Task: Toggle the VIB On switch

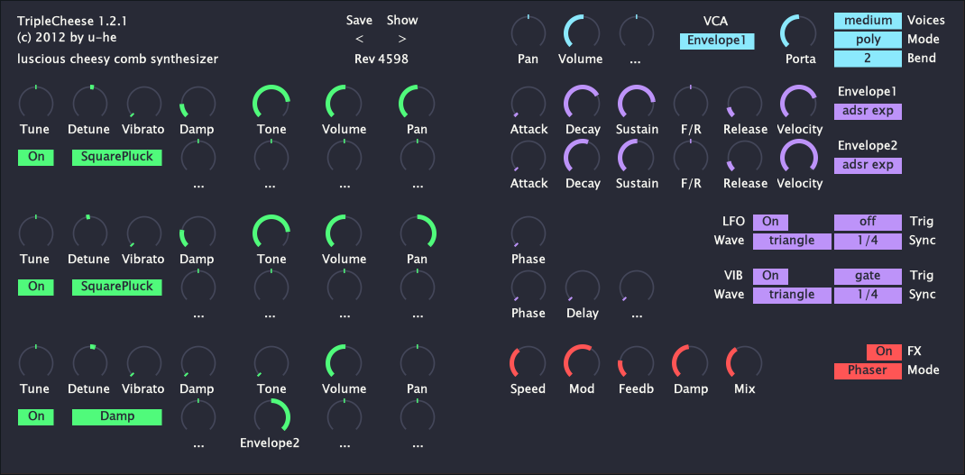Action: click(x=770, y=276)
